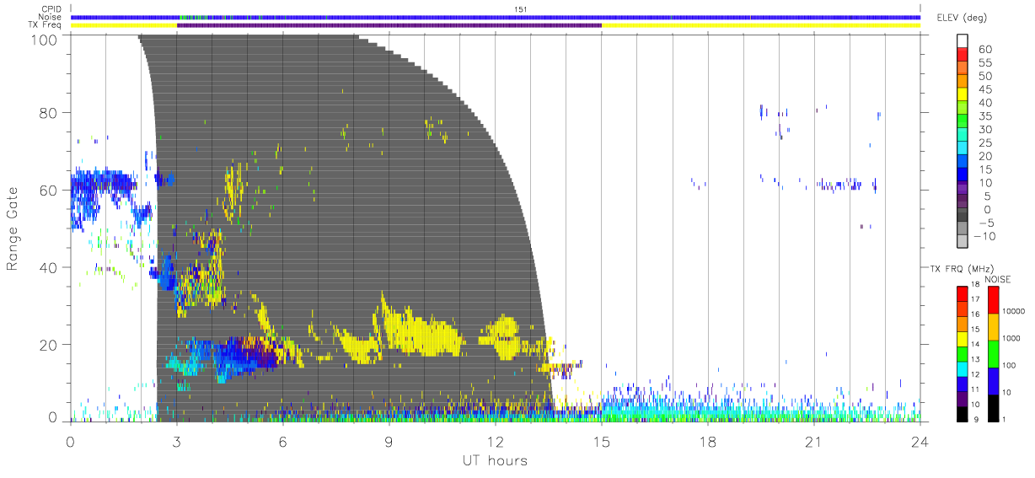Click the "Range Gate" y-axis title

pos(13,228)
